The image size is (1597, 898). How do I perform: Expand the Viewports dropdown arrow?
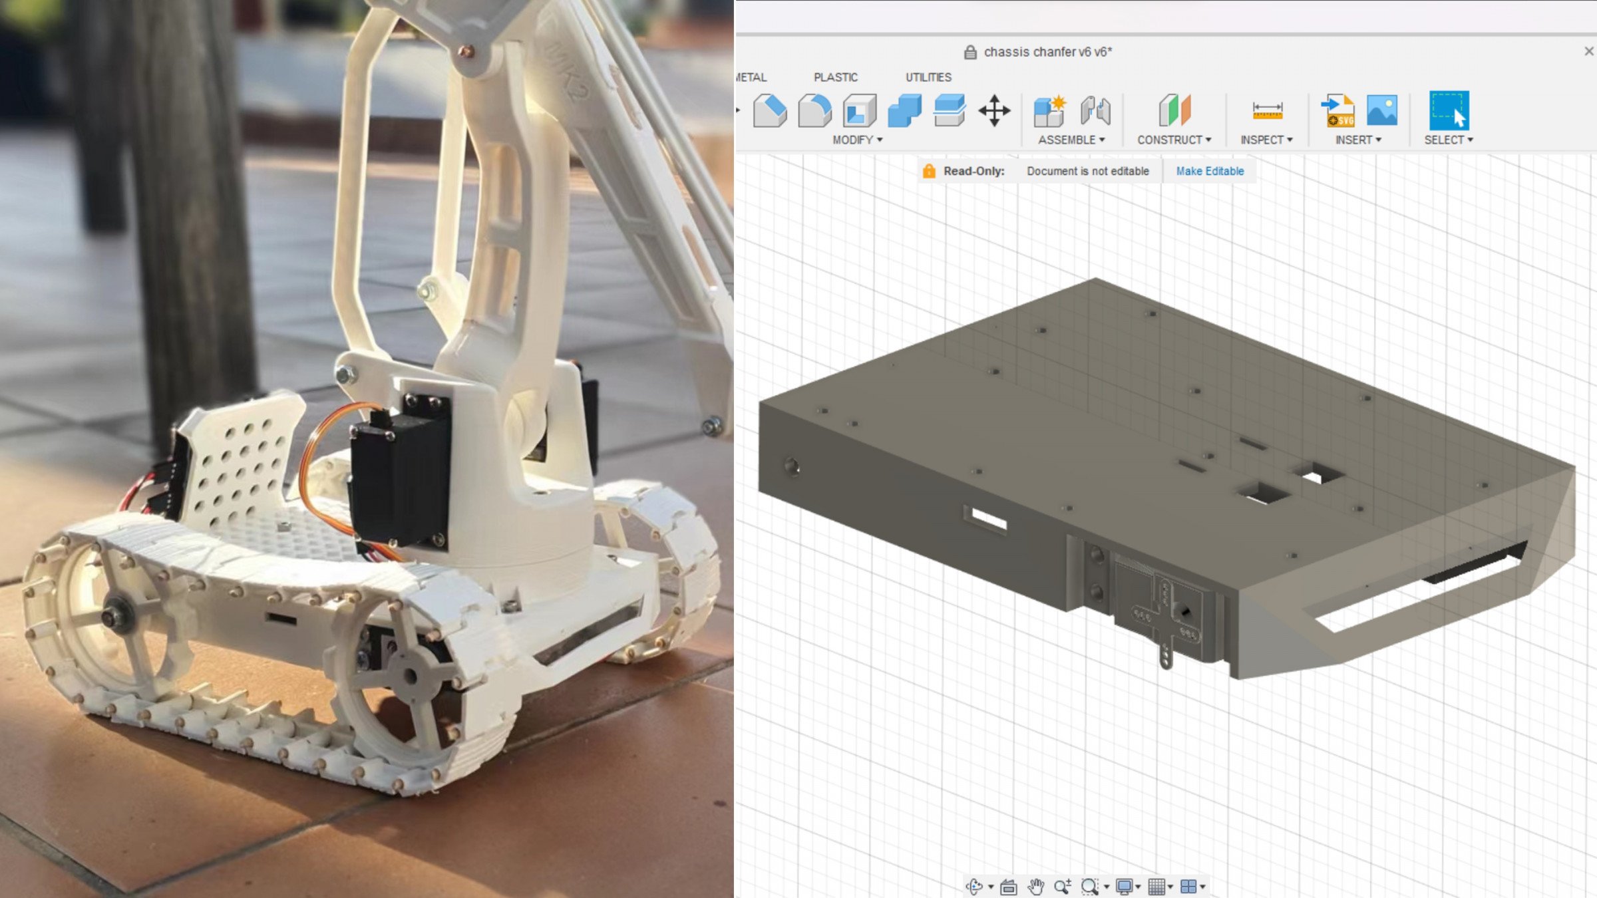coord(1202,887)
